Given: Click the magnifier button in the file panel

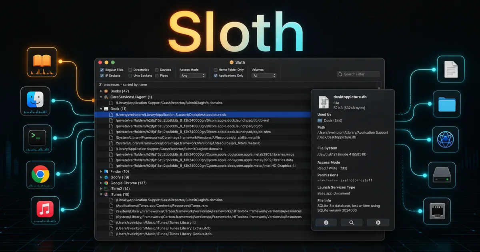Looking at the screenshot, I should 352,223.
